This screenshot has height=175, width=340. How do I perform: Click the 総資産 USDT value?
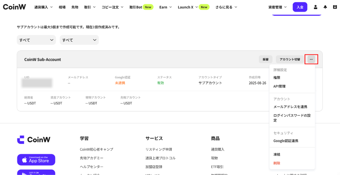pos(30,103)
